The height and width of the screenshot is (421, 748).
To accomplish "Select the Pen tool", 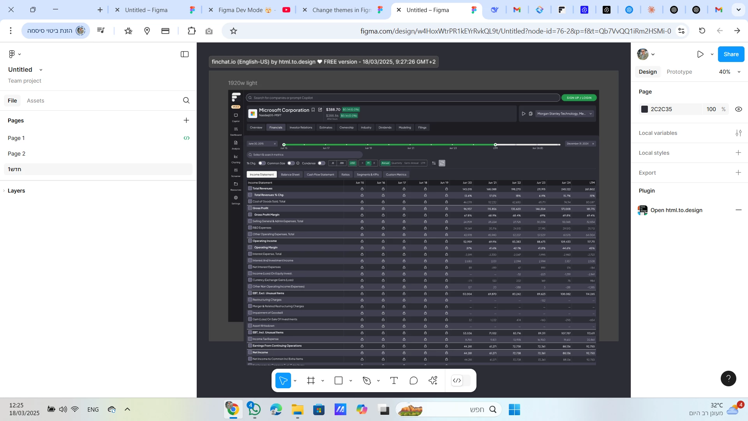I will coord(367,380).
